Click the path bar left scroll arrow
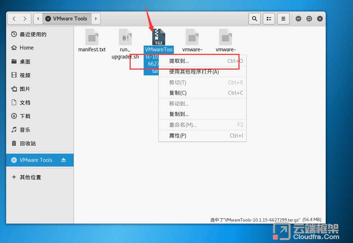Screen dimensions: 353x243 click(38, 19)
